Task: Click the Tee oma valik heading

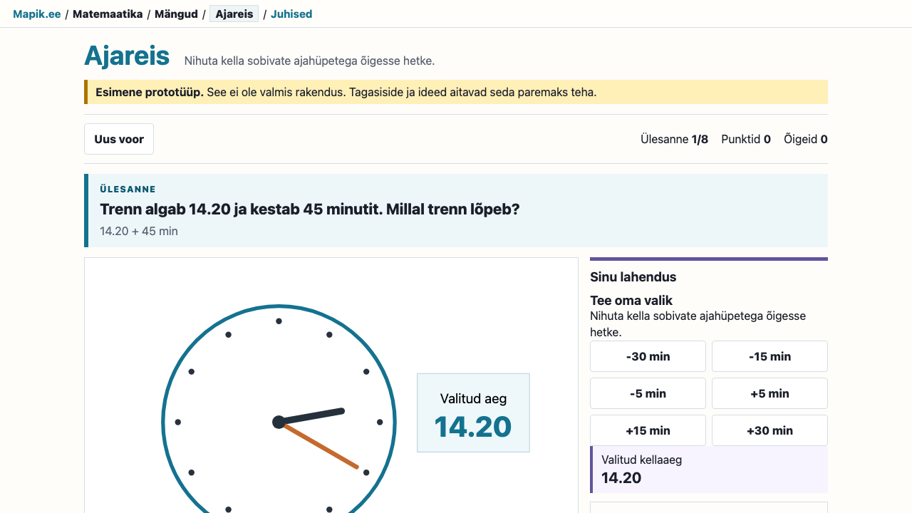Action: [631, 301]
